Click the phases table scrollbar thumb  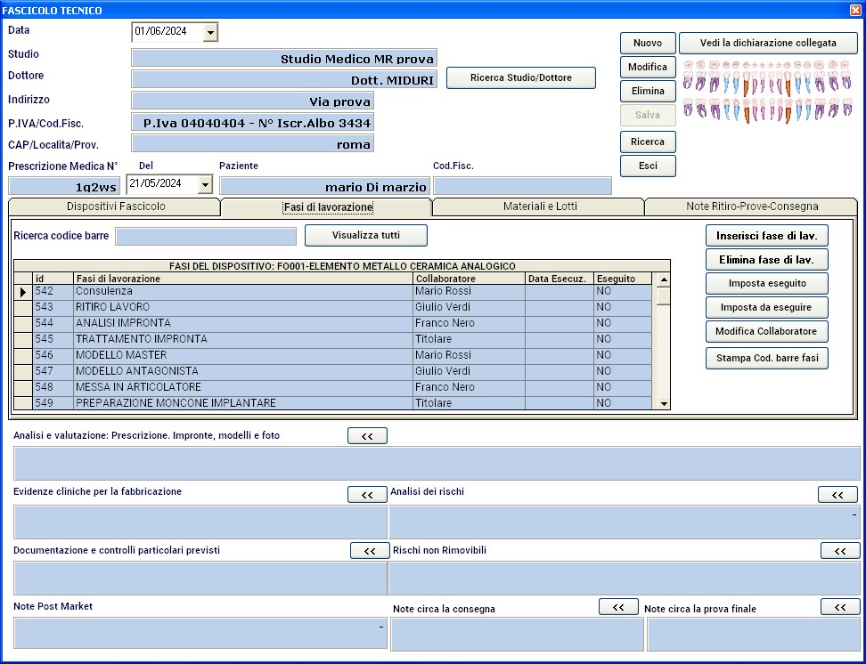pyautogui.click(x=664, y=296)
